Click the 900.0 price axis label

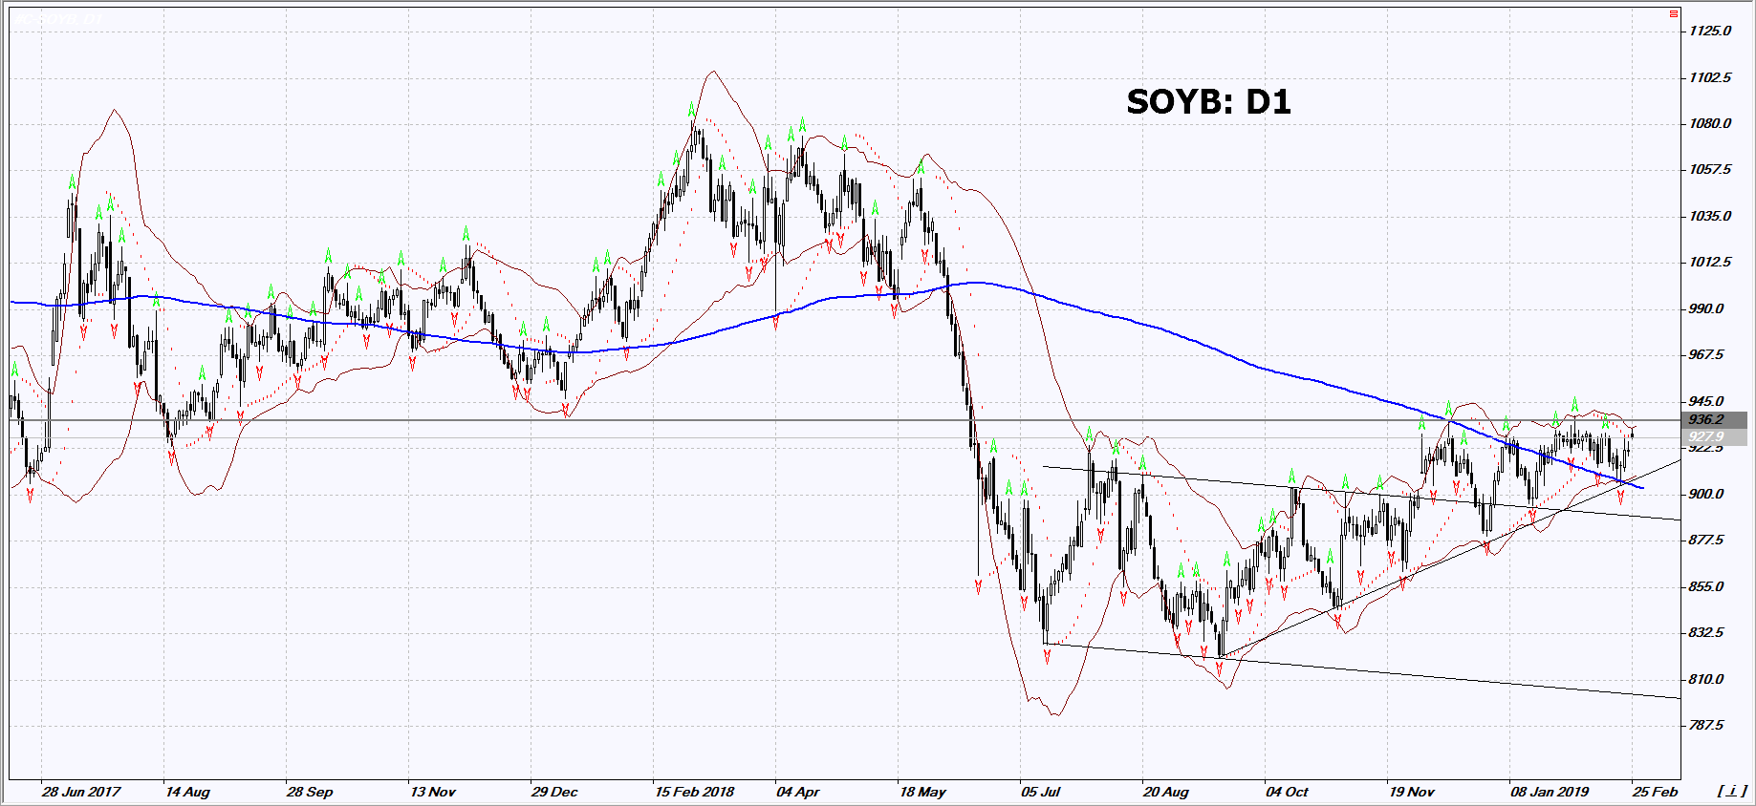(1706, 494)
